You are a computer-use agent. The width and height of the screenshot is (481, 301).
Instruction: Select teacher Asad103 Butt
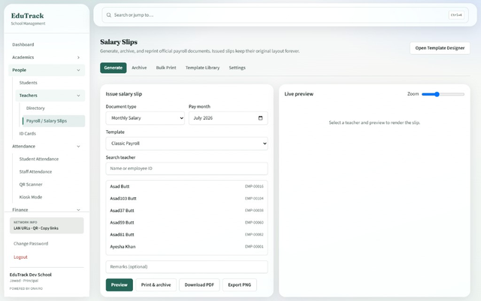[x=186, y=199]
